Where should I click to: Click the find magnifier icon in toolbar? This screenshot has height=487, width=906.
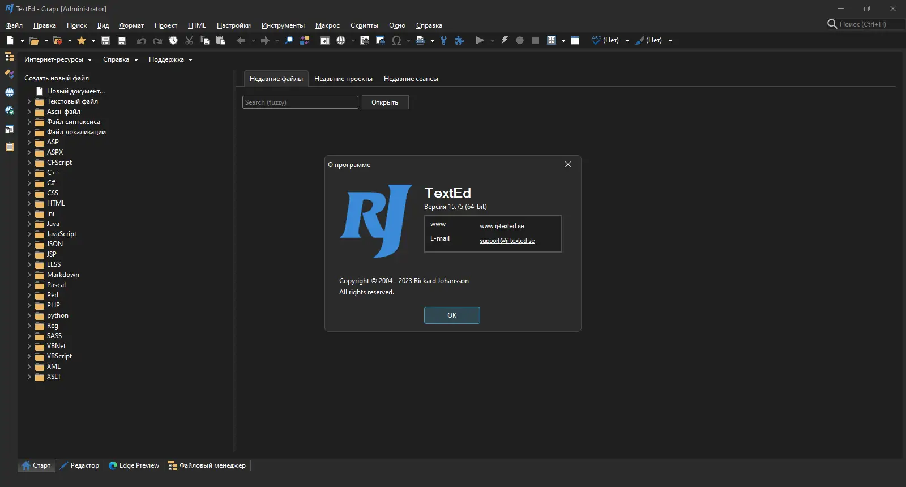pyautogui.click(x=289, y=40)
